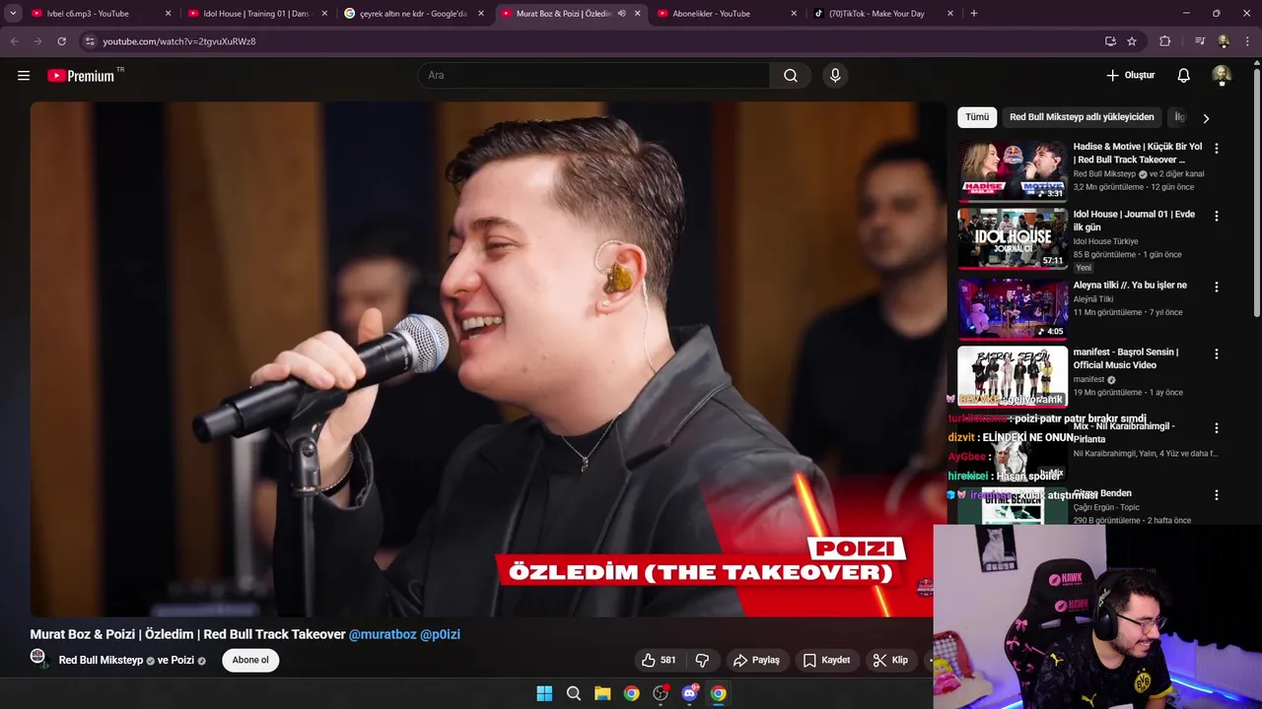Open Idol House Journal 01 thumbnail
The width and height of the screenshot is (1262, 709).
coord(1013,238)
